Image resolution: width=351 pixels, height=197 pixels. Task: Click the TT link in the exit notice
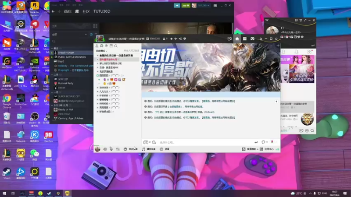tap(157, 112)
